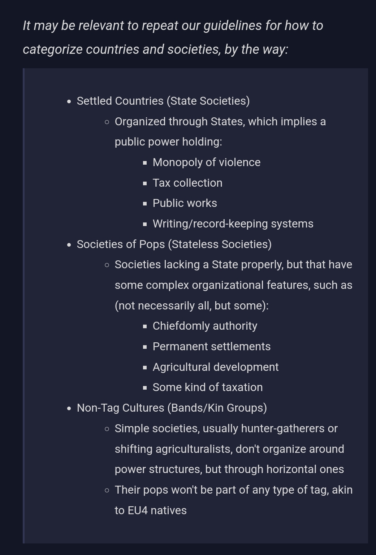Click the Simple societies hunter-gatherers sentence
The width and height of the screenshot is (376, 555).
coord(230,448)
